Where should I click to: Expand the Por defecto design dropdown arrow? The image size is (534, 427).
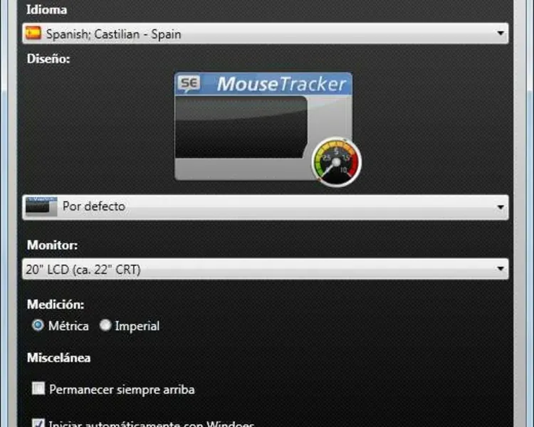click(x=501, y=207)
